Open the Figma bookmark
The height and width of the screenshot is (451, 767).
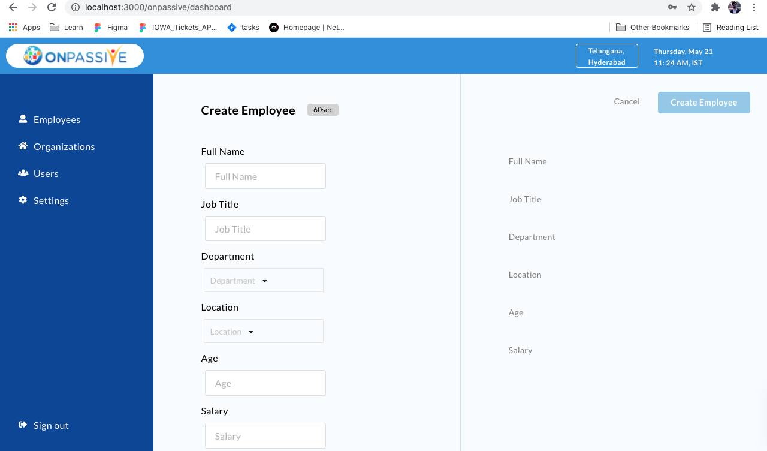[x=110, y=27]
